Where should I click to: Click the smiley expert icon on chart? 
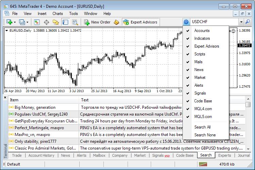pyautogui.click(x=233, y=31)
